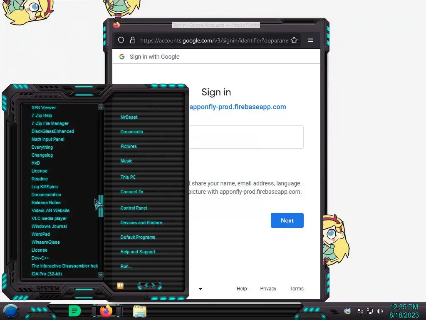Open the tray icon left of flag
The width and height of the screenshot is (426, 320).
point(347,311)
